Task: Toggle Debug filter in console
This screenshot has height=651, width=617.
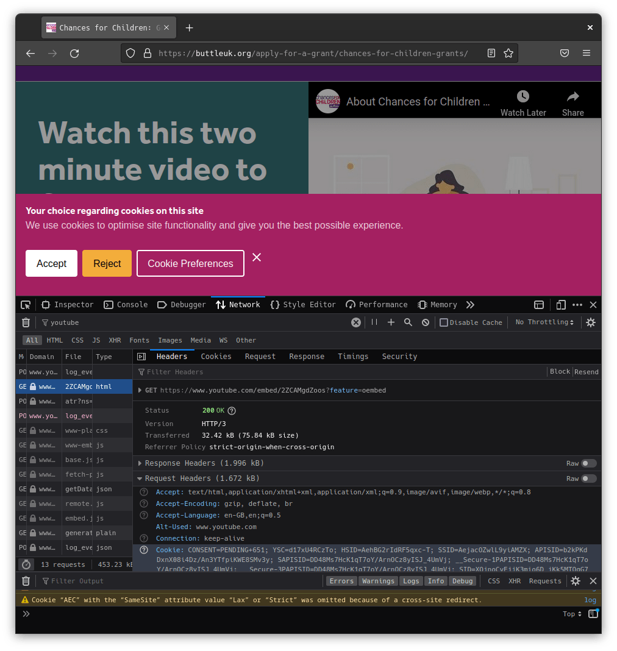Action: coord(463,582)
